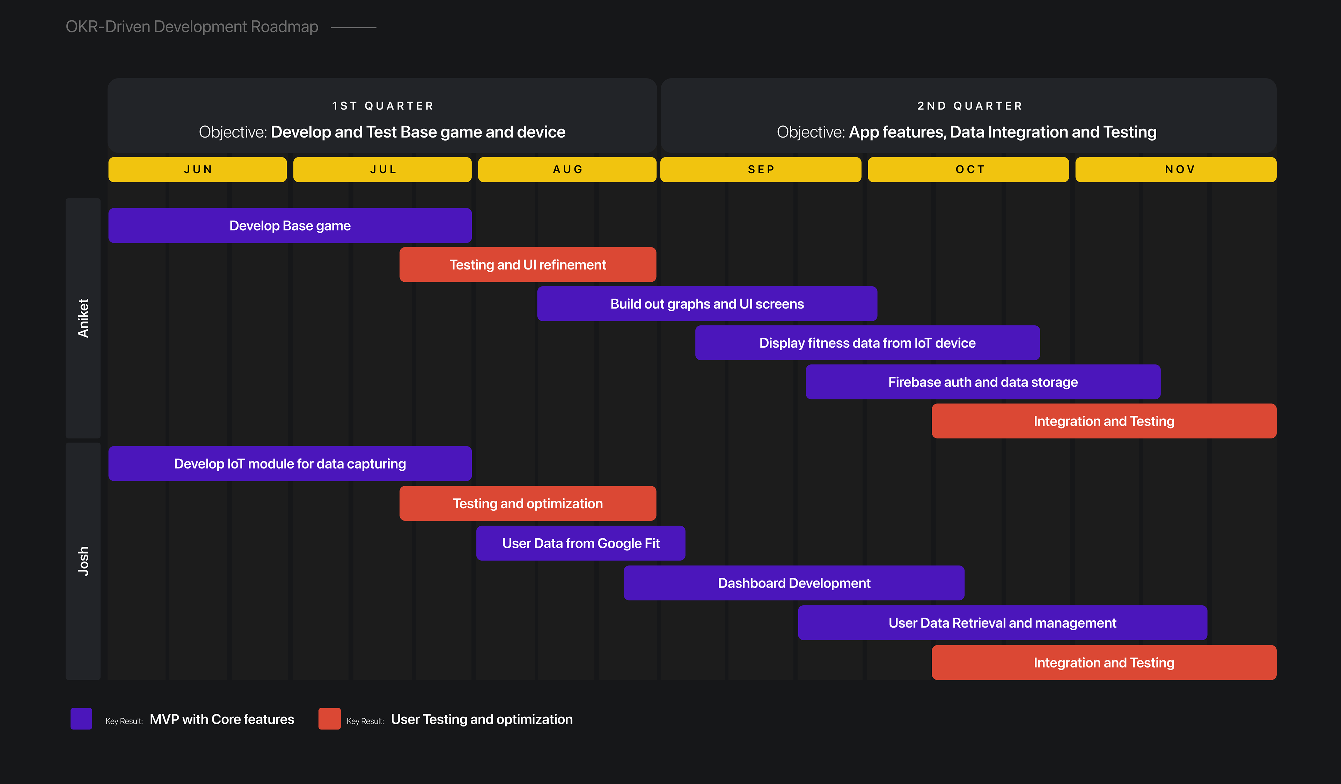Select the User Data from Google Fit bar
Screen dimensions: 1341x784
point(580,543)
